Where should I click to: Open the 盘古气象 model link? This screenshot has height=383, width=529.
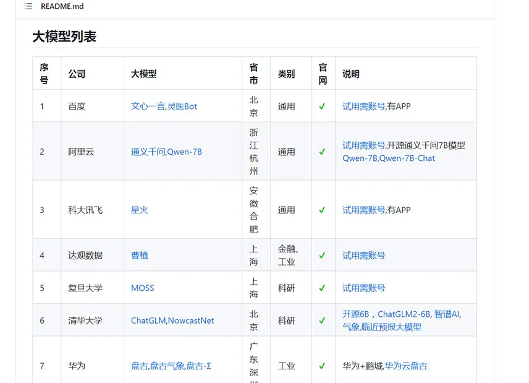pyautogui.click(x=167, y=366)
